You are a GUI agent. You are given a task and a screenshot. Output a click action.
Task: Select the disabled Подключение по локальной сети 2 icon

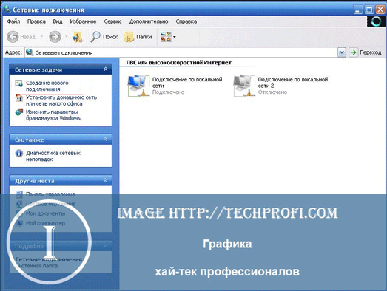coord(244,86)
